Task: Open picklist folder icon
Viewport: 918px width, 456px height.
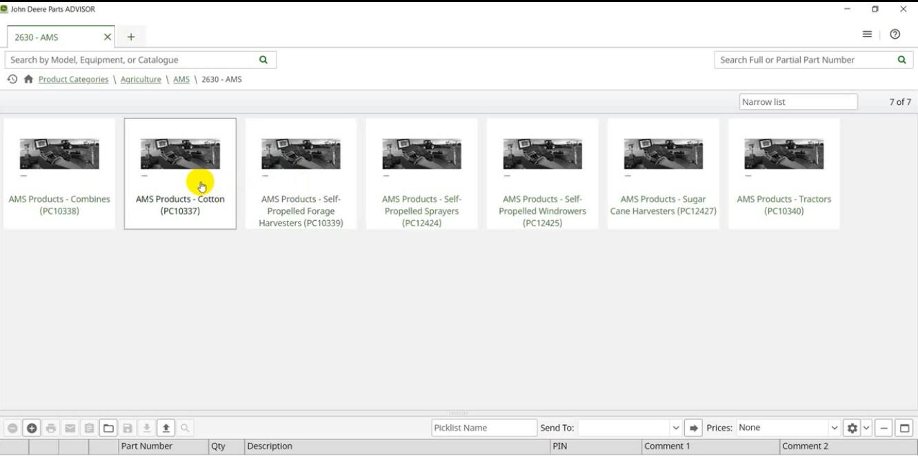Action: click(108, 428)
